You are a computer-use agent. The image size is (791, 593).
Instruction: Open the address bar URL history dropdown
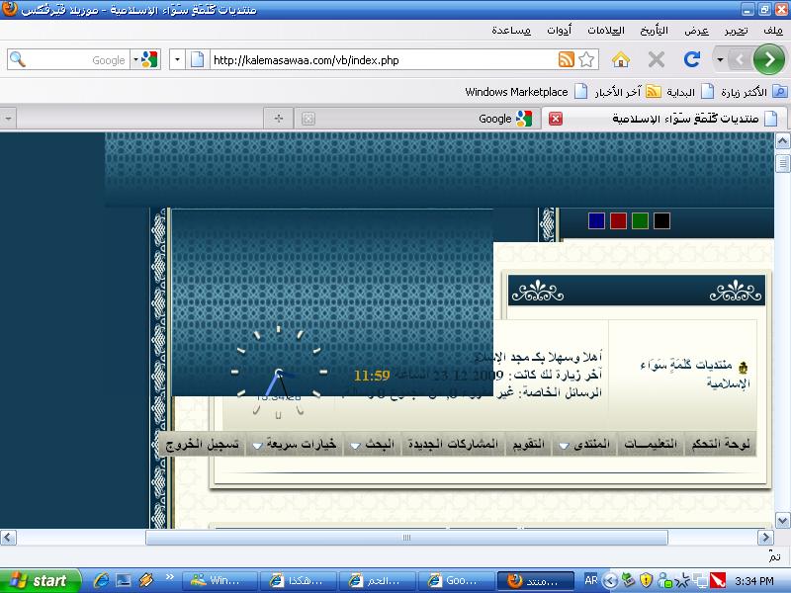(x=177, y=59)
